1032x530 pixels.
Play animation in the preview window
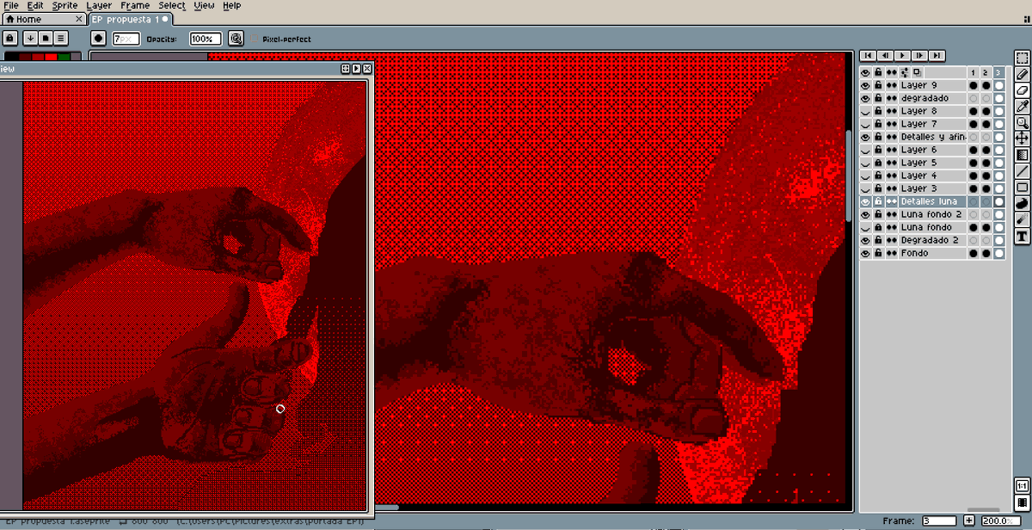[357, 69]
